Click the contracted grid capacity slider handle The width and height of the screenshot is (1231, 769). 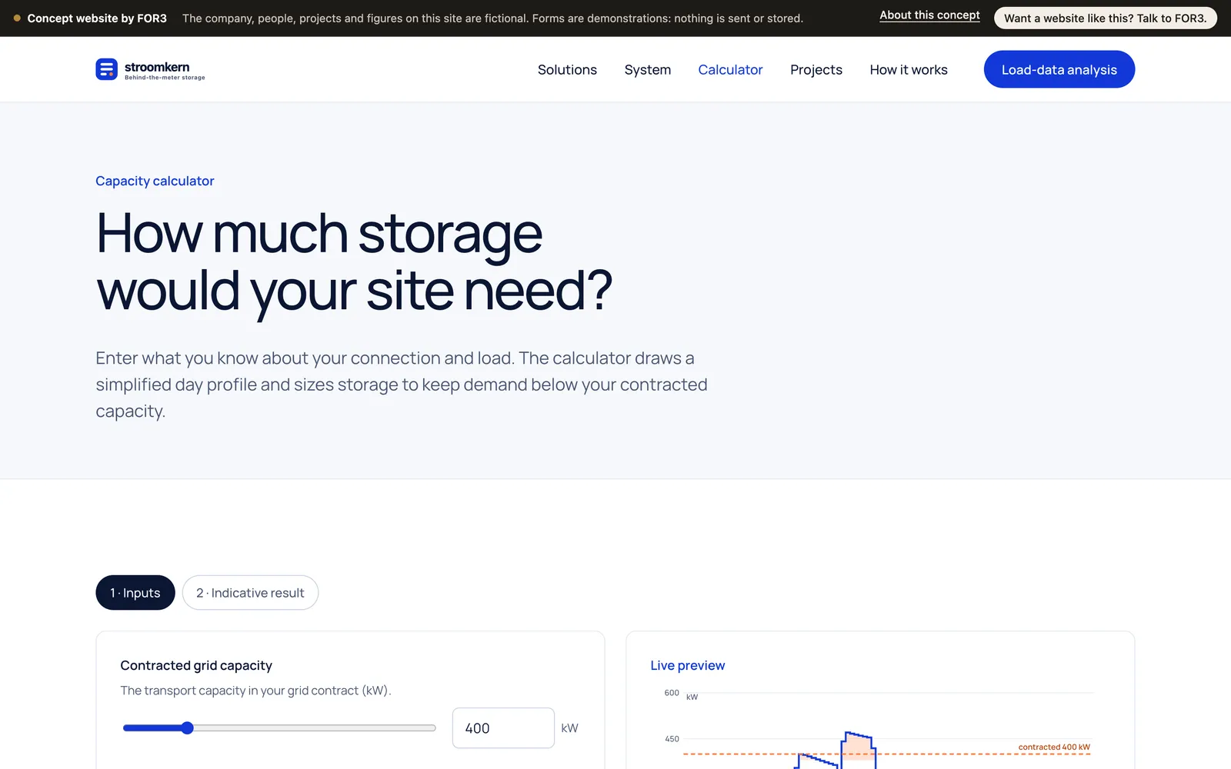pos(187,728)
